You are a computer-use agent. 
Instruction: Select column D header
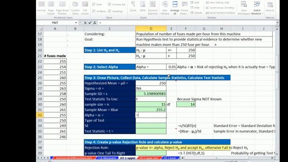coord(151,29)
